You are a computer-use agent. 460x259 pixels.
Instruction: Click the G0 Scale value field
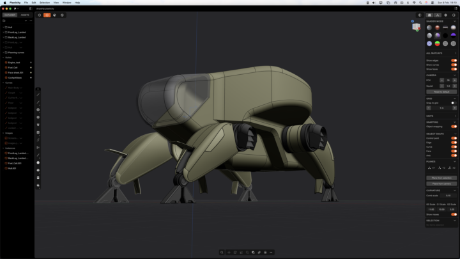click(431, 209)
